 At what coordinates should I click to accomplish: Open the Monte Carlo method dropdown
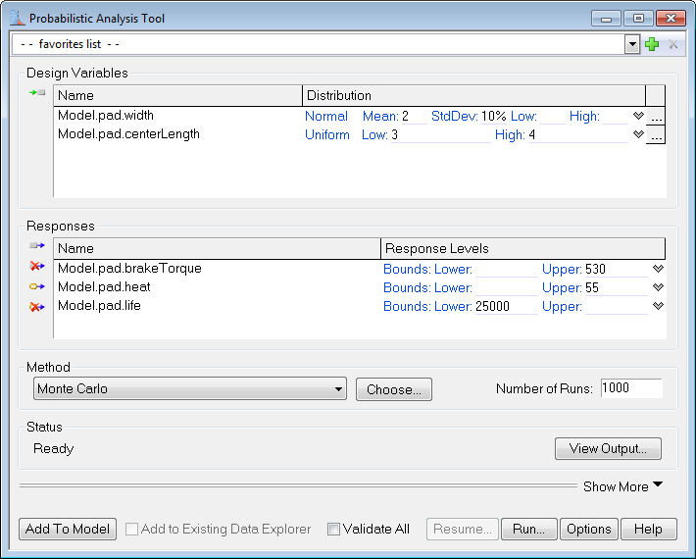pyautogui.click(x=338, y=389)
